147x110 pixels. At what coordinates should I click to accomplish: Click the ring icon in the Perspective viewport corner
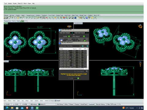[140, 26]
